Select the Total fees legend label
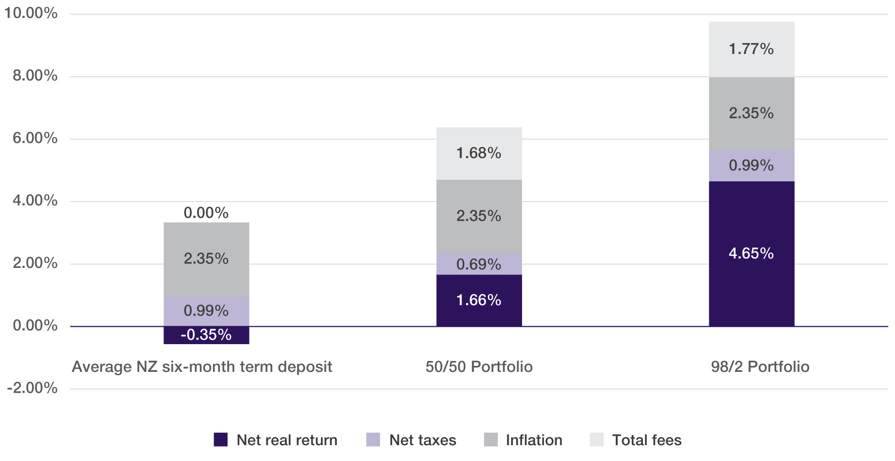This screenshot has width=895, height=461. pos(646,440)
